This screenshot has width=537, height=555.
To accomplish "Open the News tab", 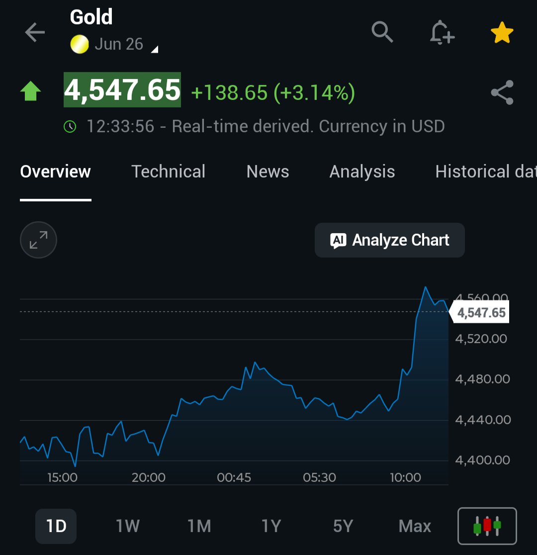I will pos(268,172).
